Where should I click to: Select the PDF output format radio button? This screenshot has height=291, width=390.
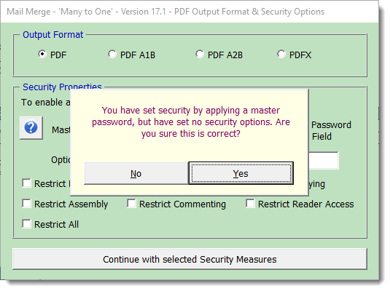coord(42,54)
